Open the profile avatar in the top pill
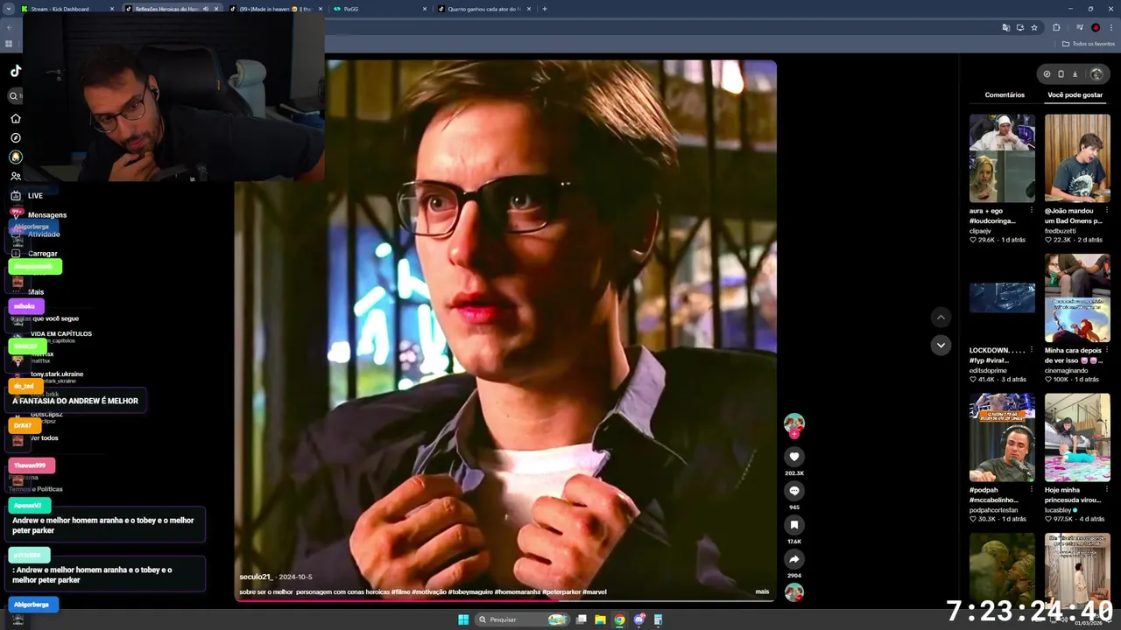This screenshot has width=1121, height=630. point(1096,74)
